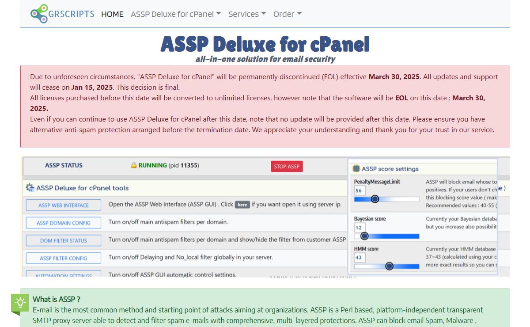
Task: Click the DOM FILTER STATUS button
Action: 64,241
